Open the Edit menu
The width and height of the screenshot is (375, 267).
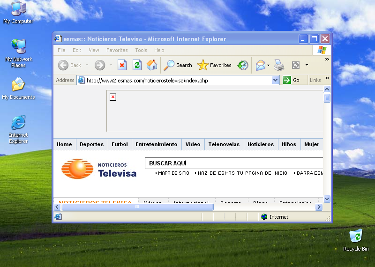[x=77, y=50]
